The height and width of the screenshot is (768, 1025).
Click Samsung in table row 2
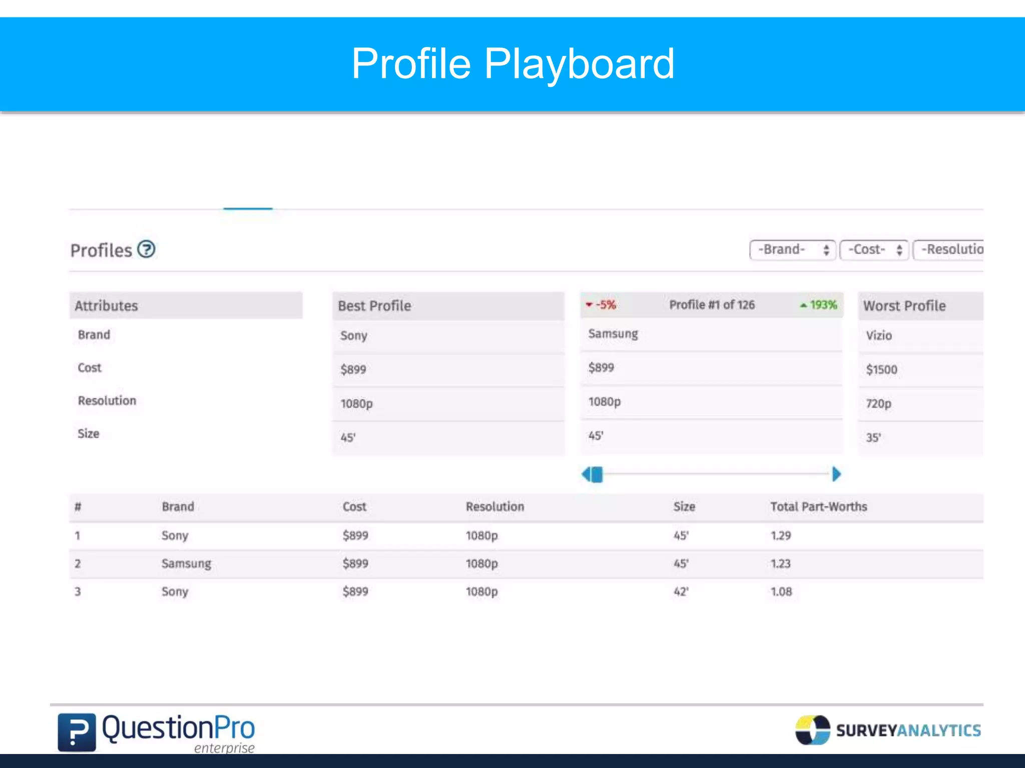pyautogui.click(x=186, y=563)
